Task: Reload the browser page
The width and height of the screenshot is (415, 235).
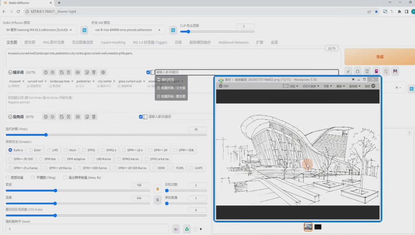Action: click(18, 12)
